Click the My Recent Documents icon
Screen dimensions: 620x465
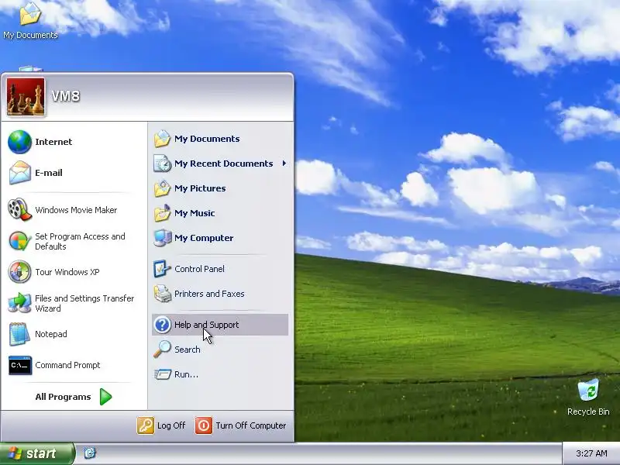tap(162, 164)
